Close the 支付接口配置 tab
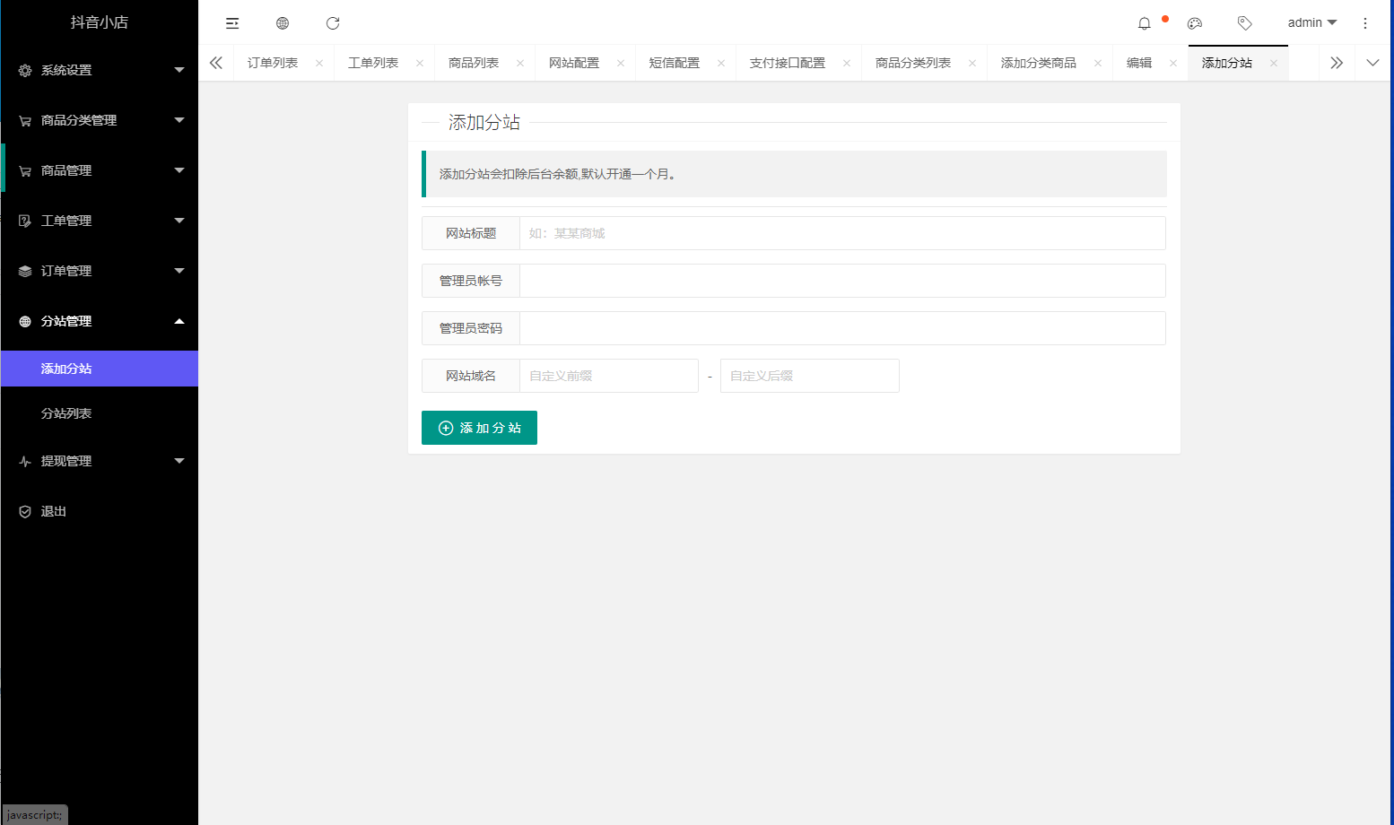 click(x=846, y=63)
